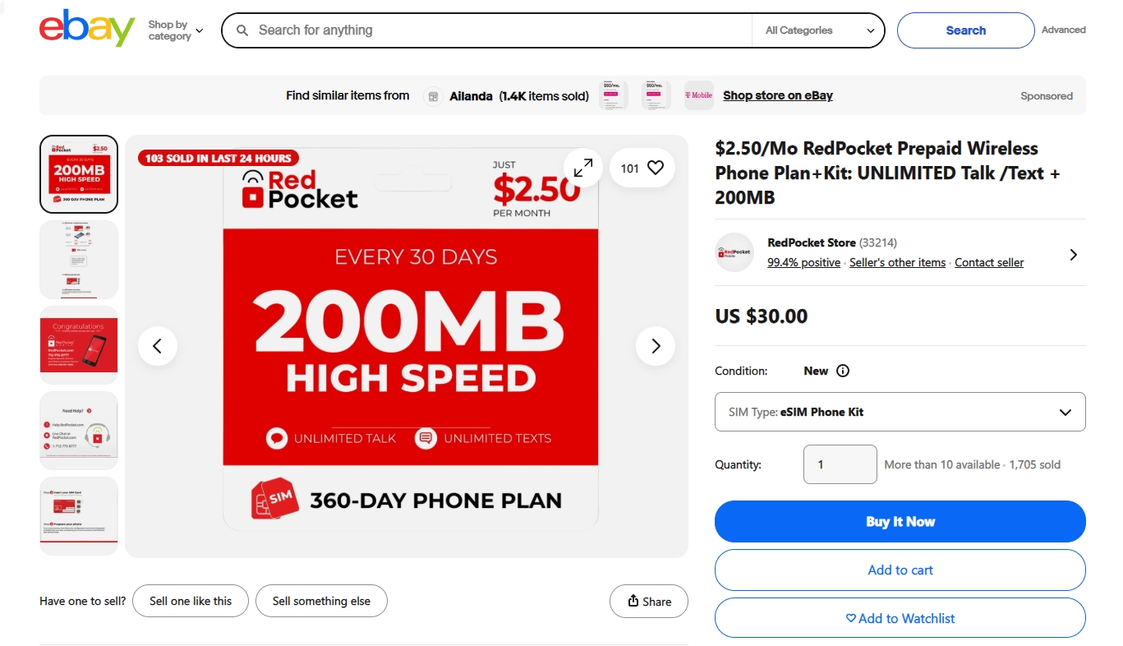The image size is (1123, 646).
Task: Focus the Quantity input field
Action: 840,464
